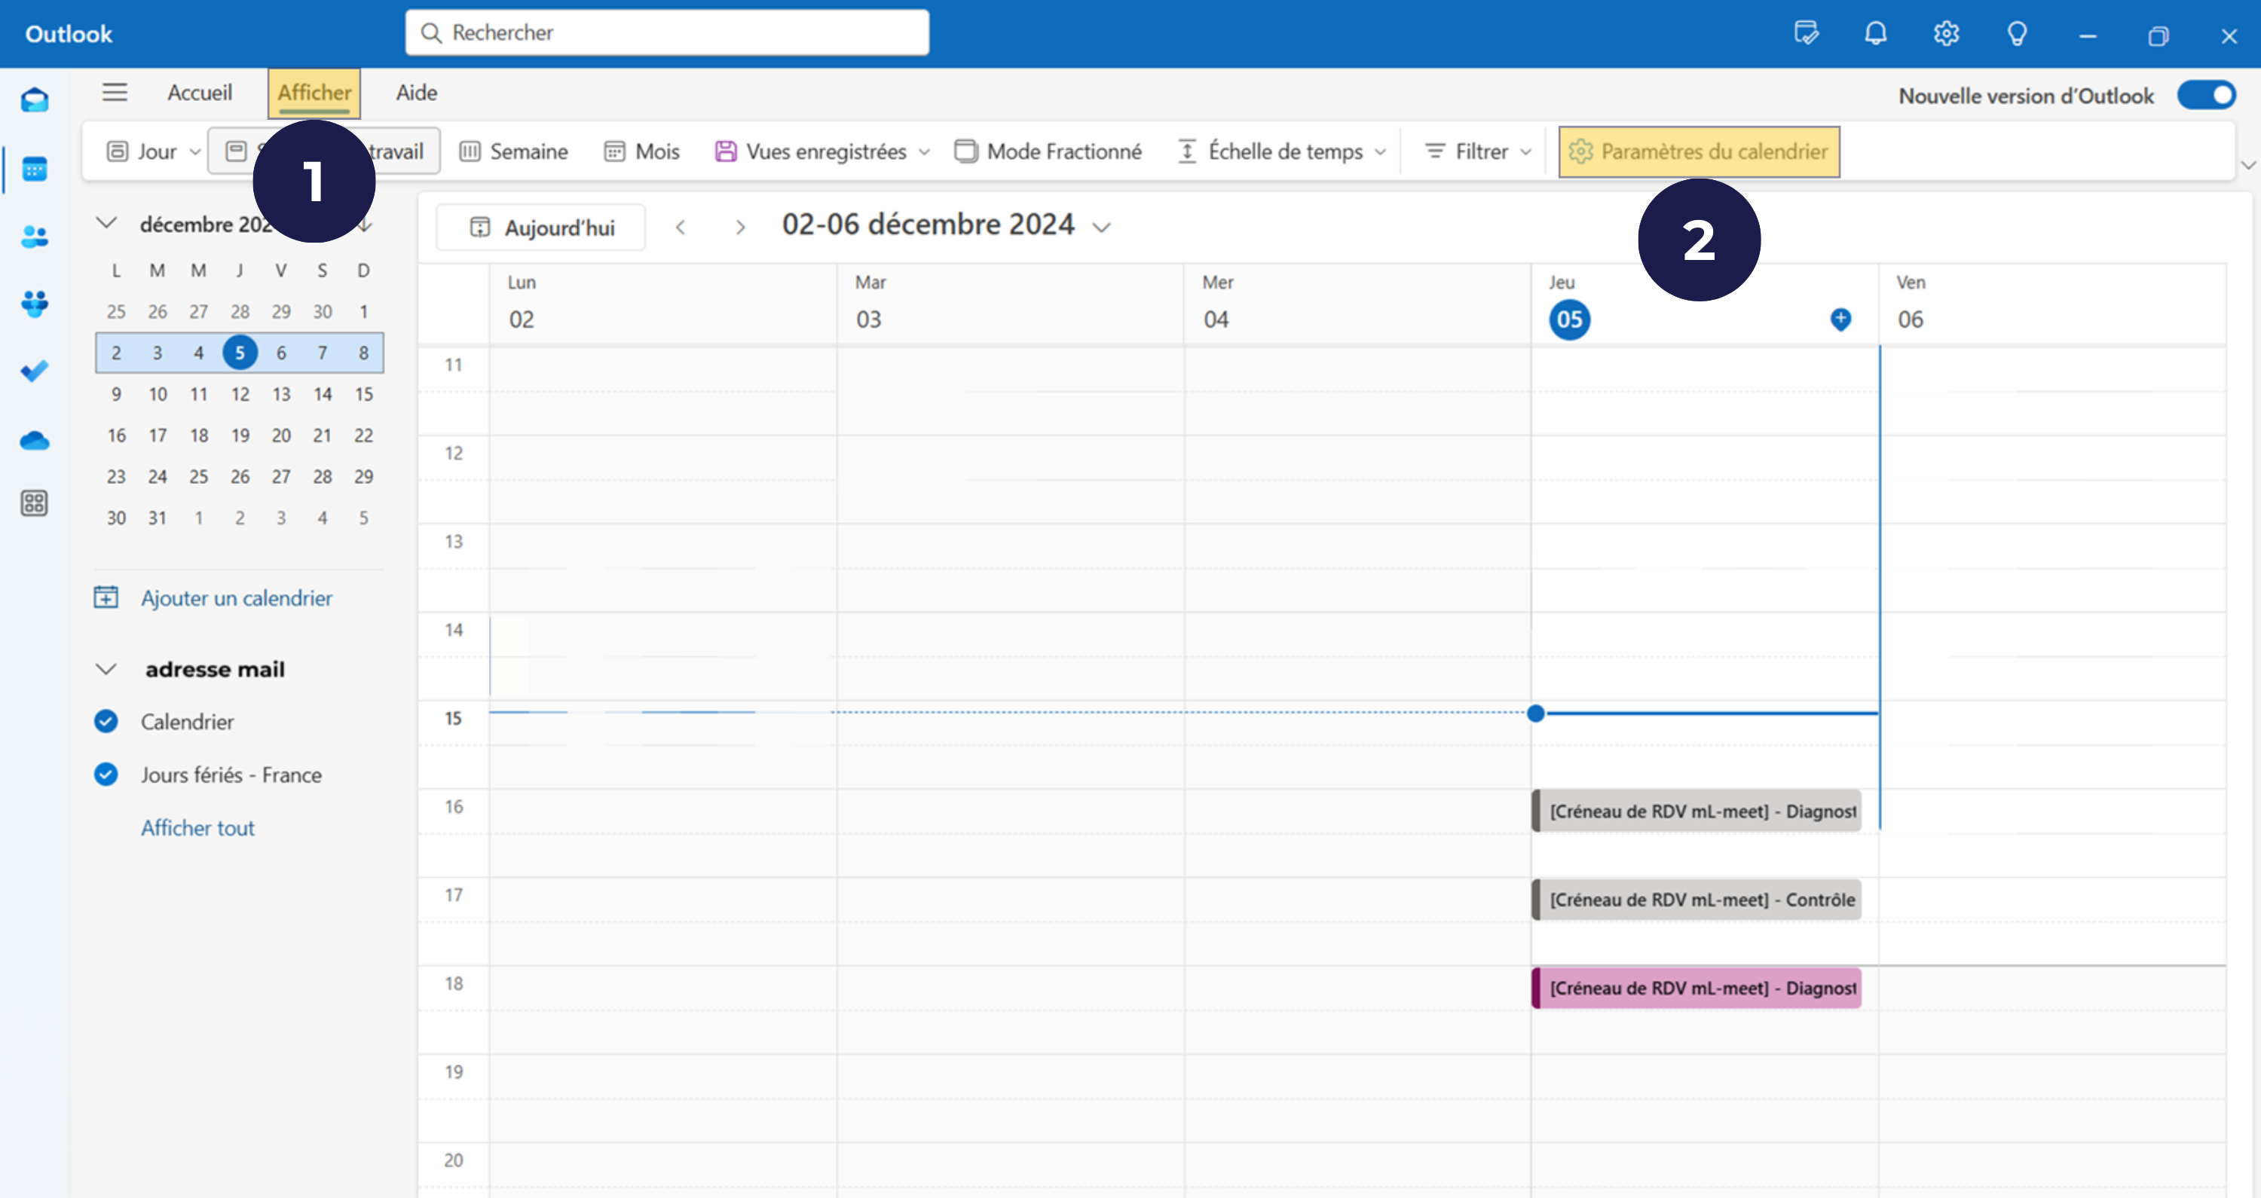Image resolution: width=2261 pixels, height=1198 pixels.
Task: Open the People contacts sidebar icon
Action: (x=34, y=236)
